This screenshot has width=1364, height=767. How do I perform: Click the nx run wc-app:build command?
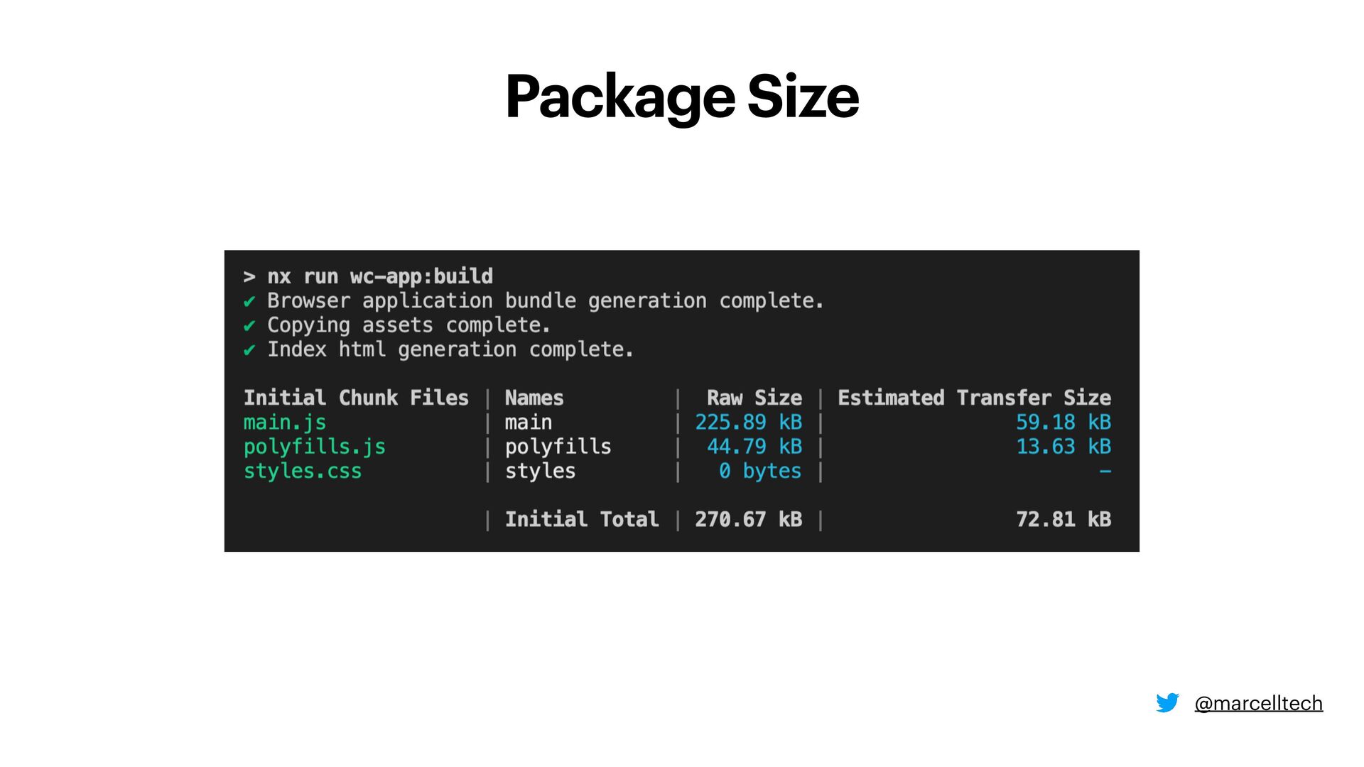click(x=380, y=276)
